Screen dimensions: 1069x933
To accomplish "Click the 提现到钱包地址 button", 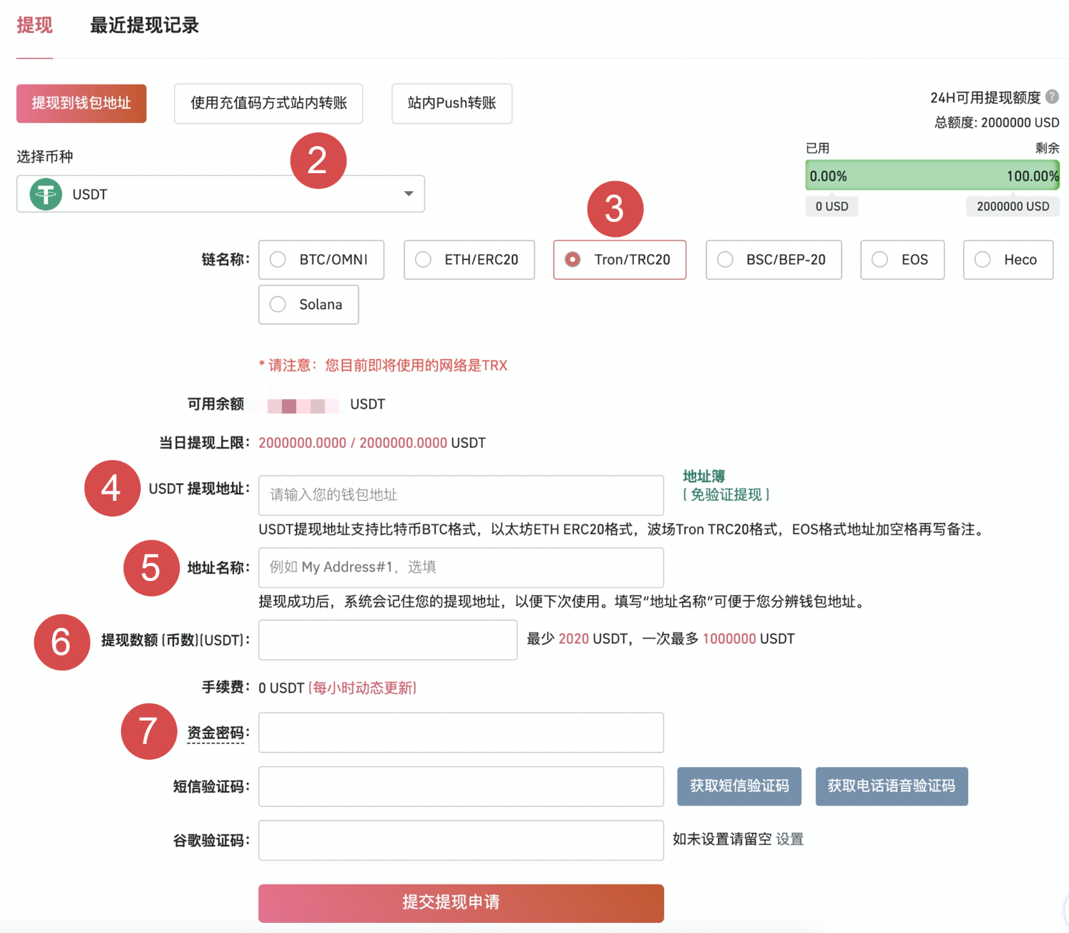I will point(82,104).
